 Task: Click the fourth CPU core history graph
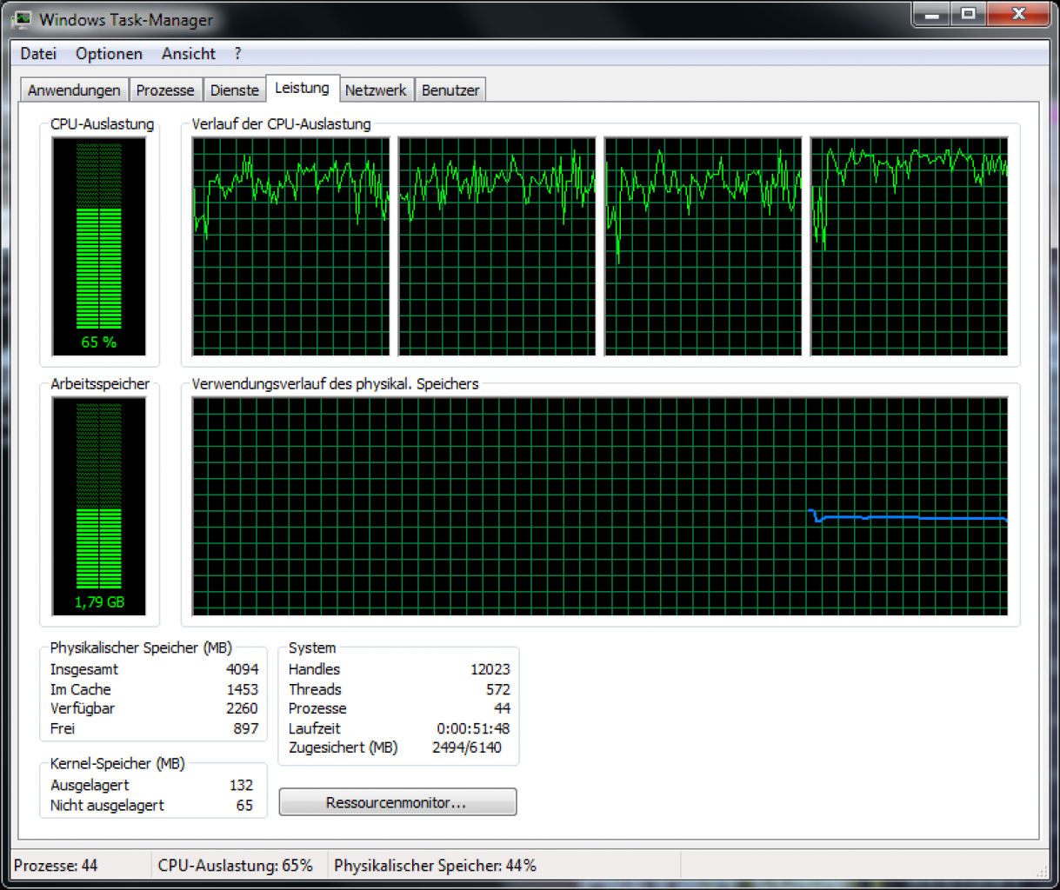point(910,247)
